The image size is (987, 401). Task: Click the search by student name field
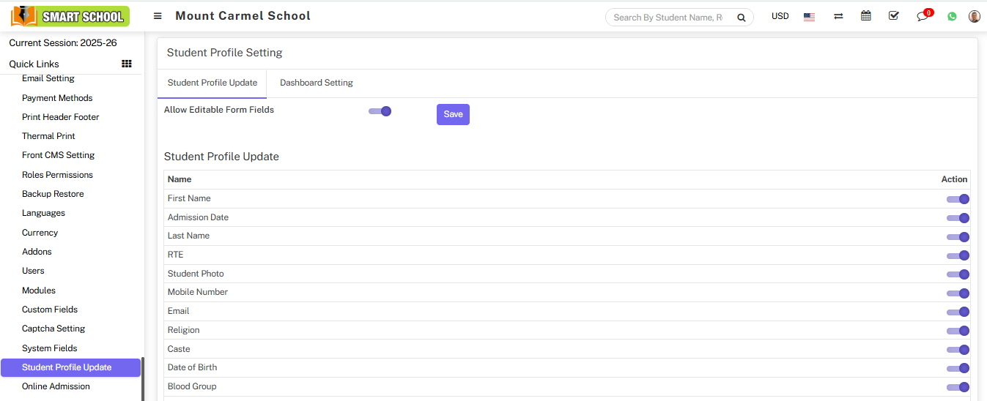[669, 18]
